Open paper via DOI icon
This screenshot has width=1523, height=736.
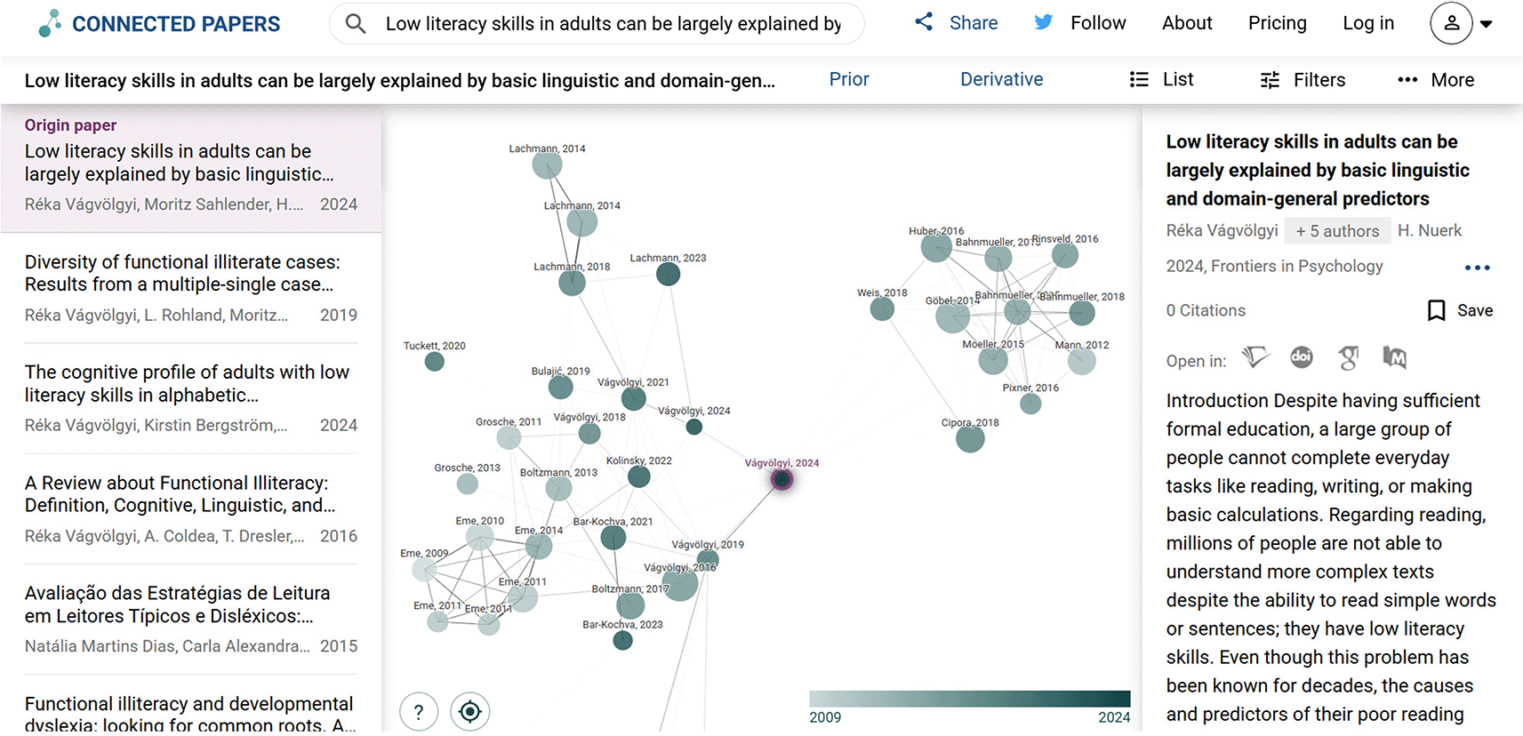1302,357
